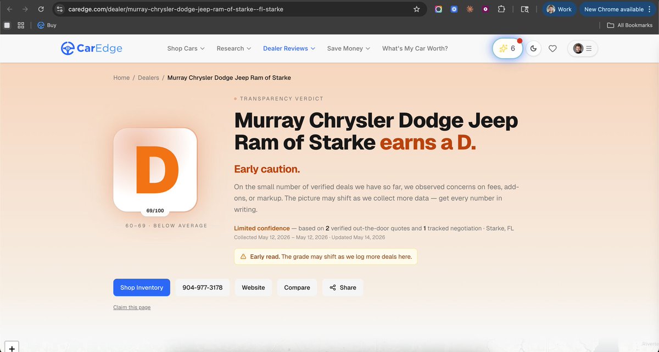Viewport: 659px width, 352px height.
Task: Open the purple circle extension icon
Action: click(x=485, y=9)
